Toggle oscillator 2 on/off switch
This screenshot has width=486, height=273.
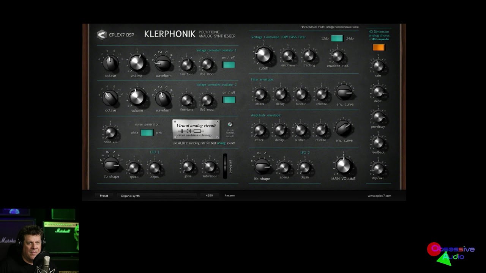click(x=229, y=100)
